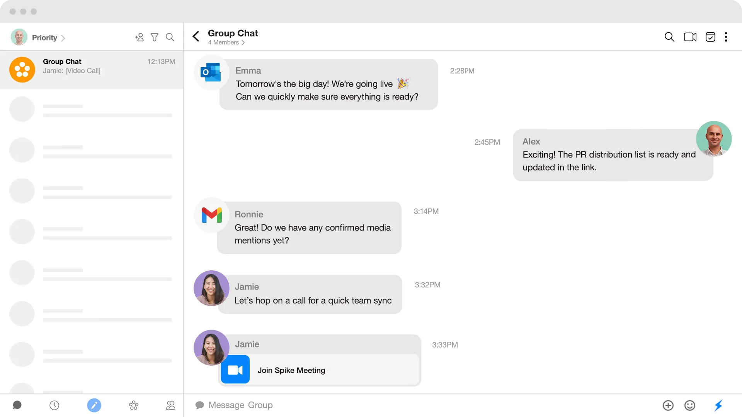The height and width of the screenshot is (417, 742).
Task: Search within Group Chat from the chat header
Action: pyautogui.click(x=669, y=37)
